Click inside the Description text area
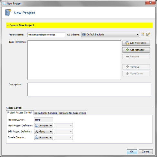Viewport: 157px width, 157px height. pyautogui.click(x=89, y=89)
